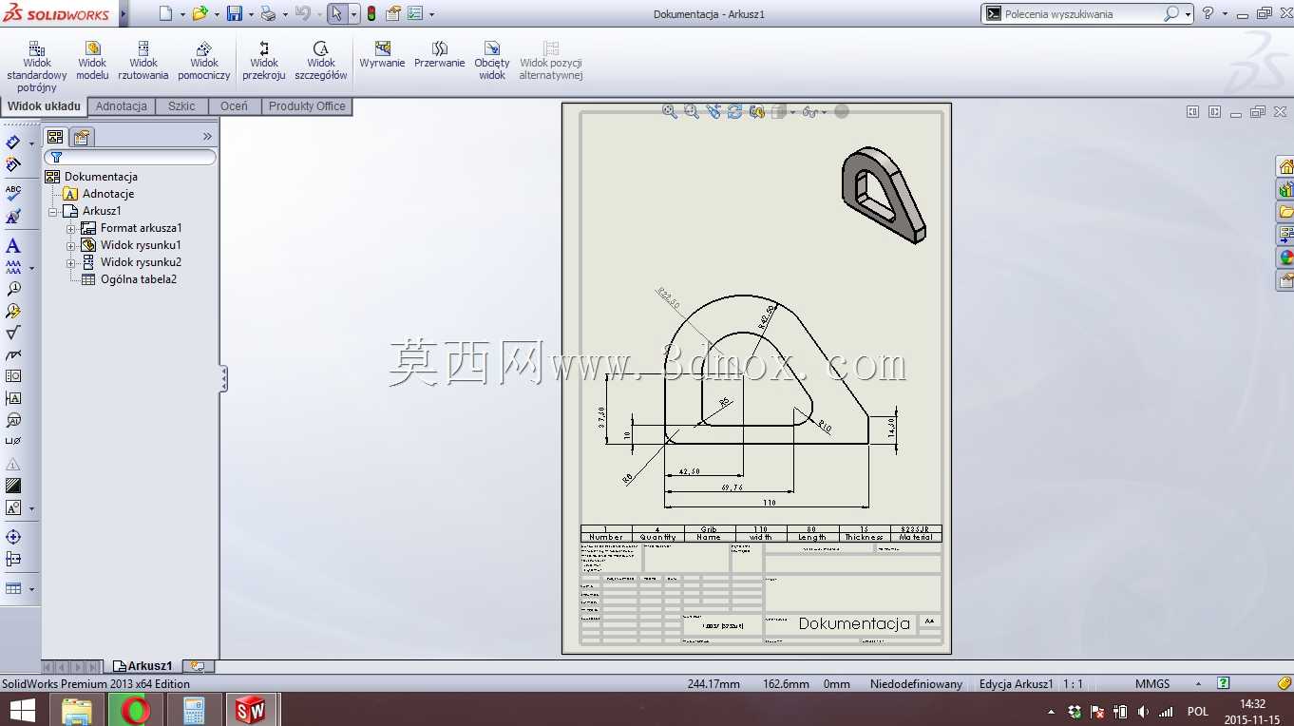This screenshot has height=726, width=1294.
Task: Add a geometric tolerance frame
Action: click(x=13, y=376)
